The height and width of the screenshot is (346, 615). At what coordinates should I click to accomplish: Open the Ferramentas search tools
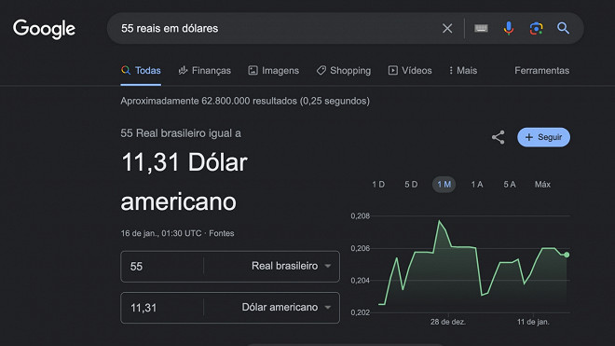(541, 71)
